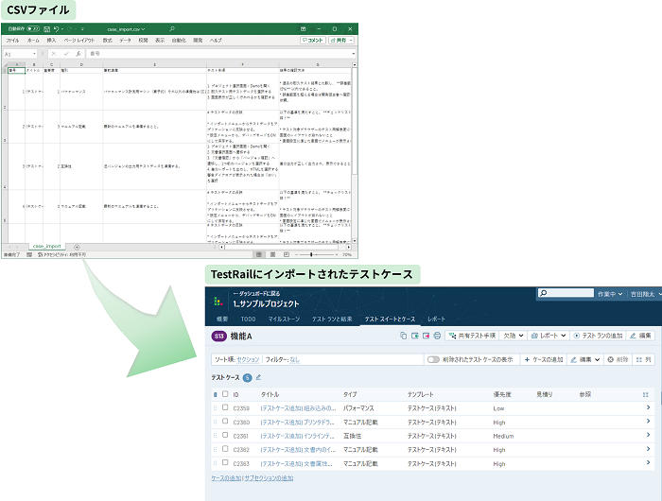Image resolution: width=662 pixels, height=501 pixels.
Task: Open the 挿入 ribbon tab
Action: point(51,41)
